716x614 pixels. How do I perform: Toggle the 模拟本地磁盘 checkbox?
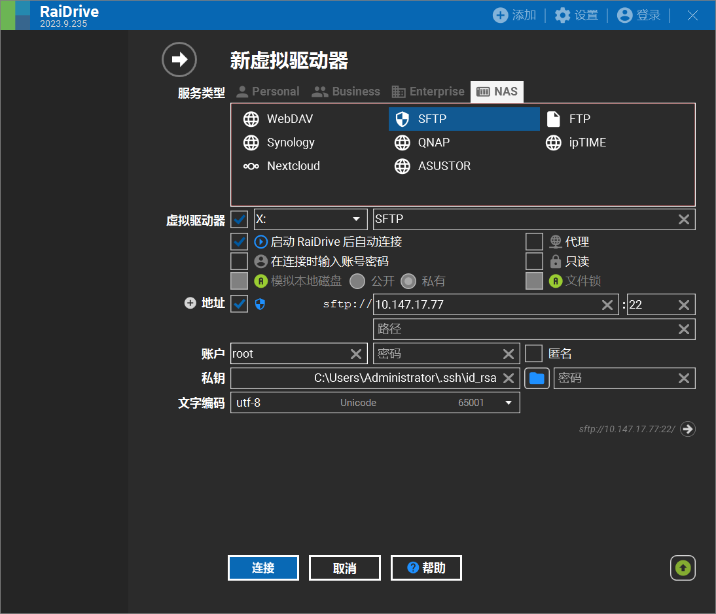point(240,281)
